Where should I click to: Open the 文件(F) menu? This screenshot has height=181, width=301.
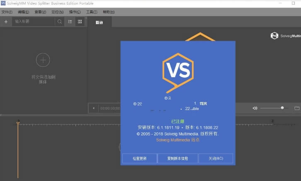[x=7, y=12]
